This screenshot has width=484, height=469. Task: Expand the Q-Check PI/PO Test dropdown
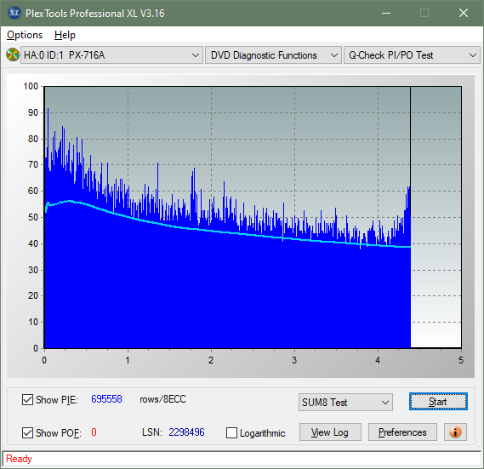[412, 55]
